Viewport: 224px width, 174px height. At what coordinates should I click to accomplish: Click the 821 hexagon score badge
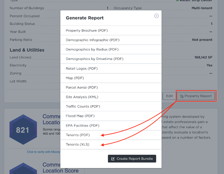point(23,130)
